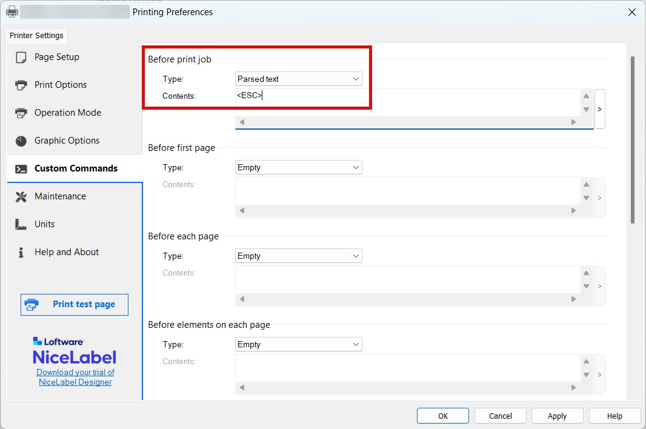Select the Operation Mode icon
This screenshot has height=429, width=646.
click(x=21, y=113)
